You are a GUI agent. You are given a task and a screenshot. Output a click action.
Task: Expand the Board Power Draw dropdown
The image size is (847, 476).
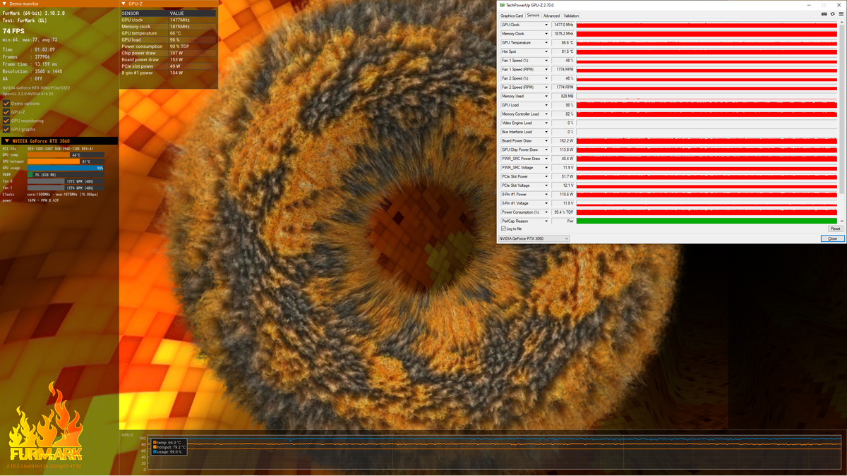pyautogui.click(x=546, y=141)
